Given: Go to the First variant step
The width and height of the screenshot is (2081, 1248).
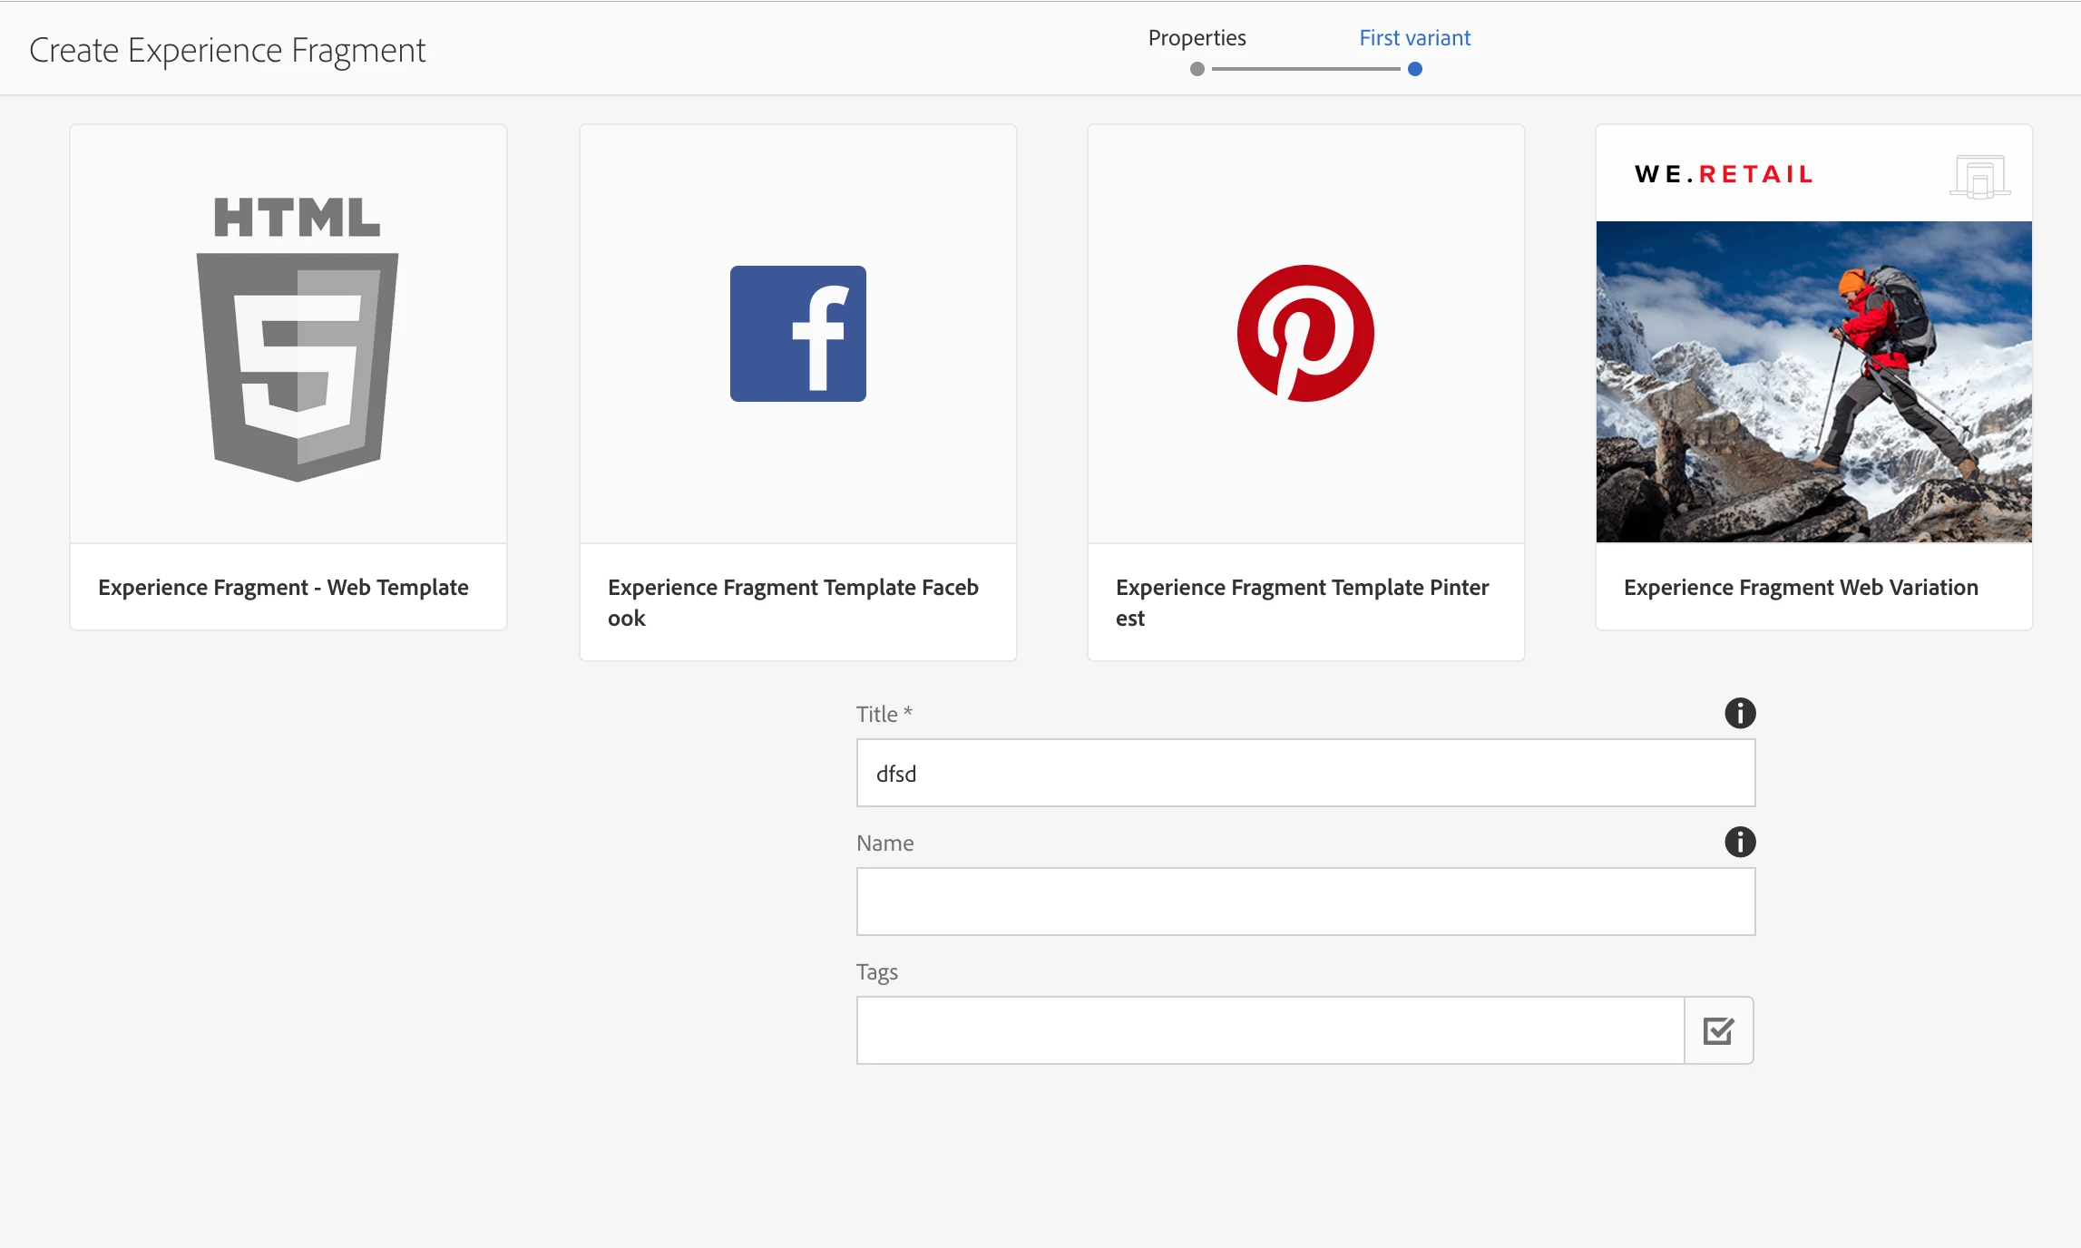Looking at the screenshot, I should tap(1414, 38).
